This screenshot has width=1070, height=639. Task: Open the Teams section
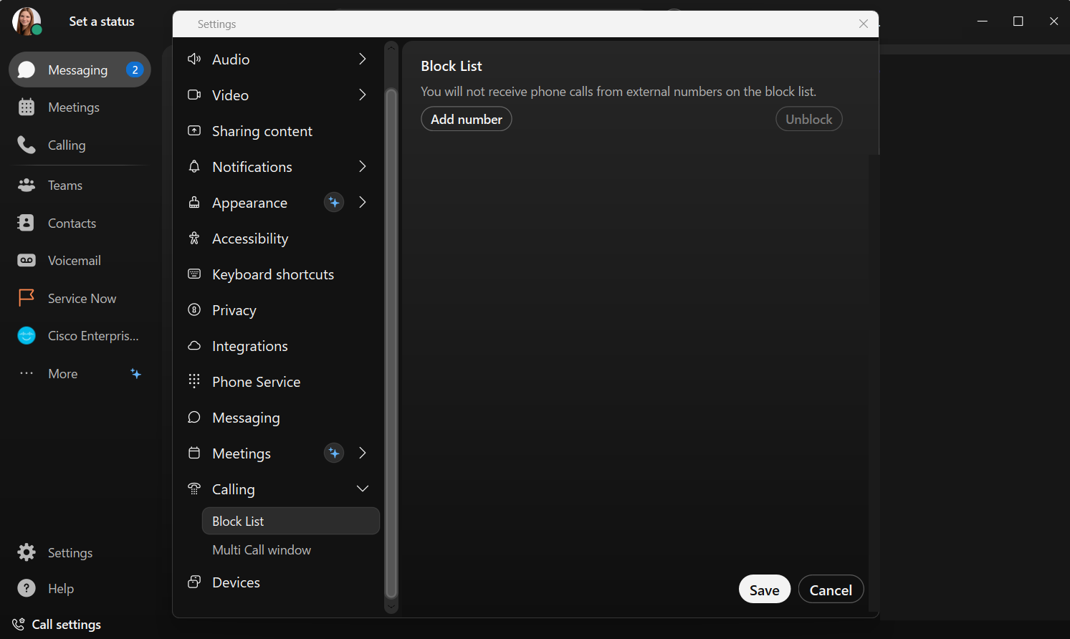(x=65, y=186)
